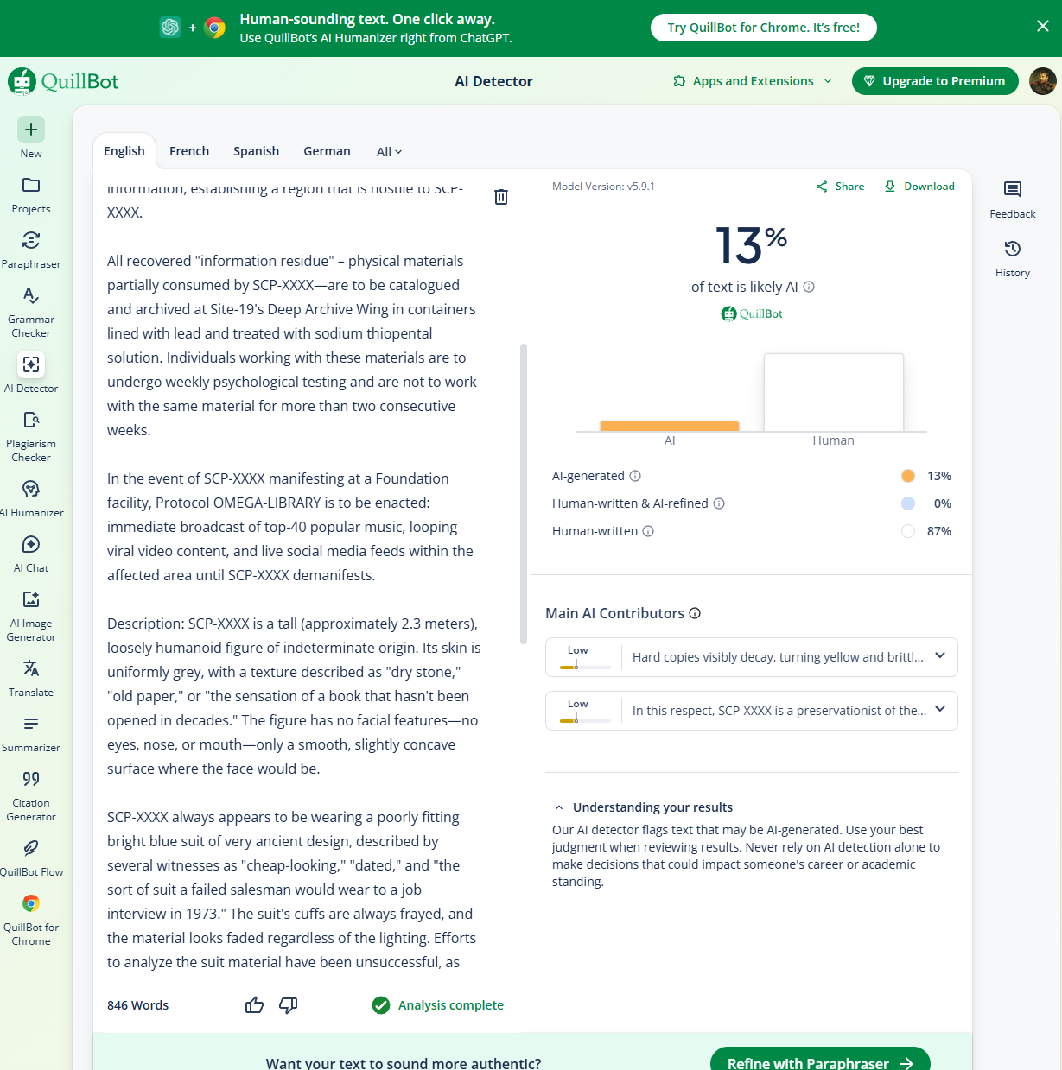This screenshot has width=1062, height=1070.
Task: Expand the Apps and Extensions dropdown
Action: (753, 81)
